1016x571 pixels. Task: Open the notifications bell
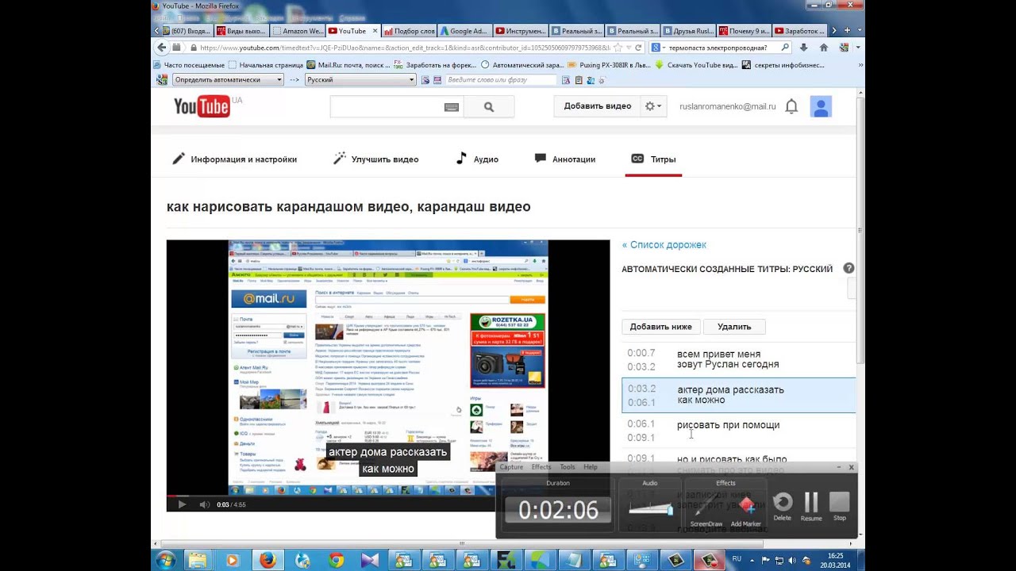791,106
